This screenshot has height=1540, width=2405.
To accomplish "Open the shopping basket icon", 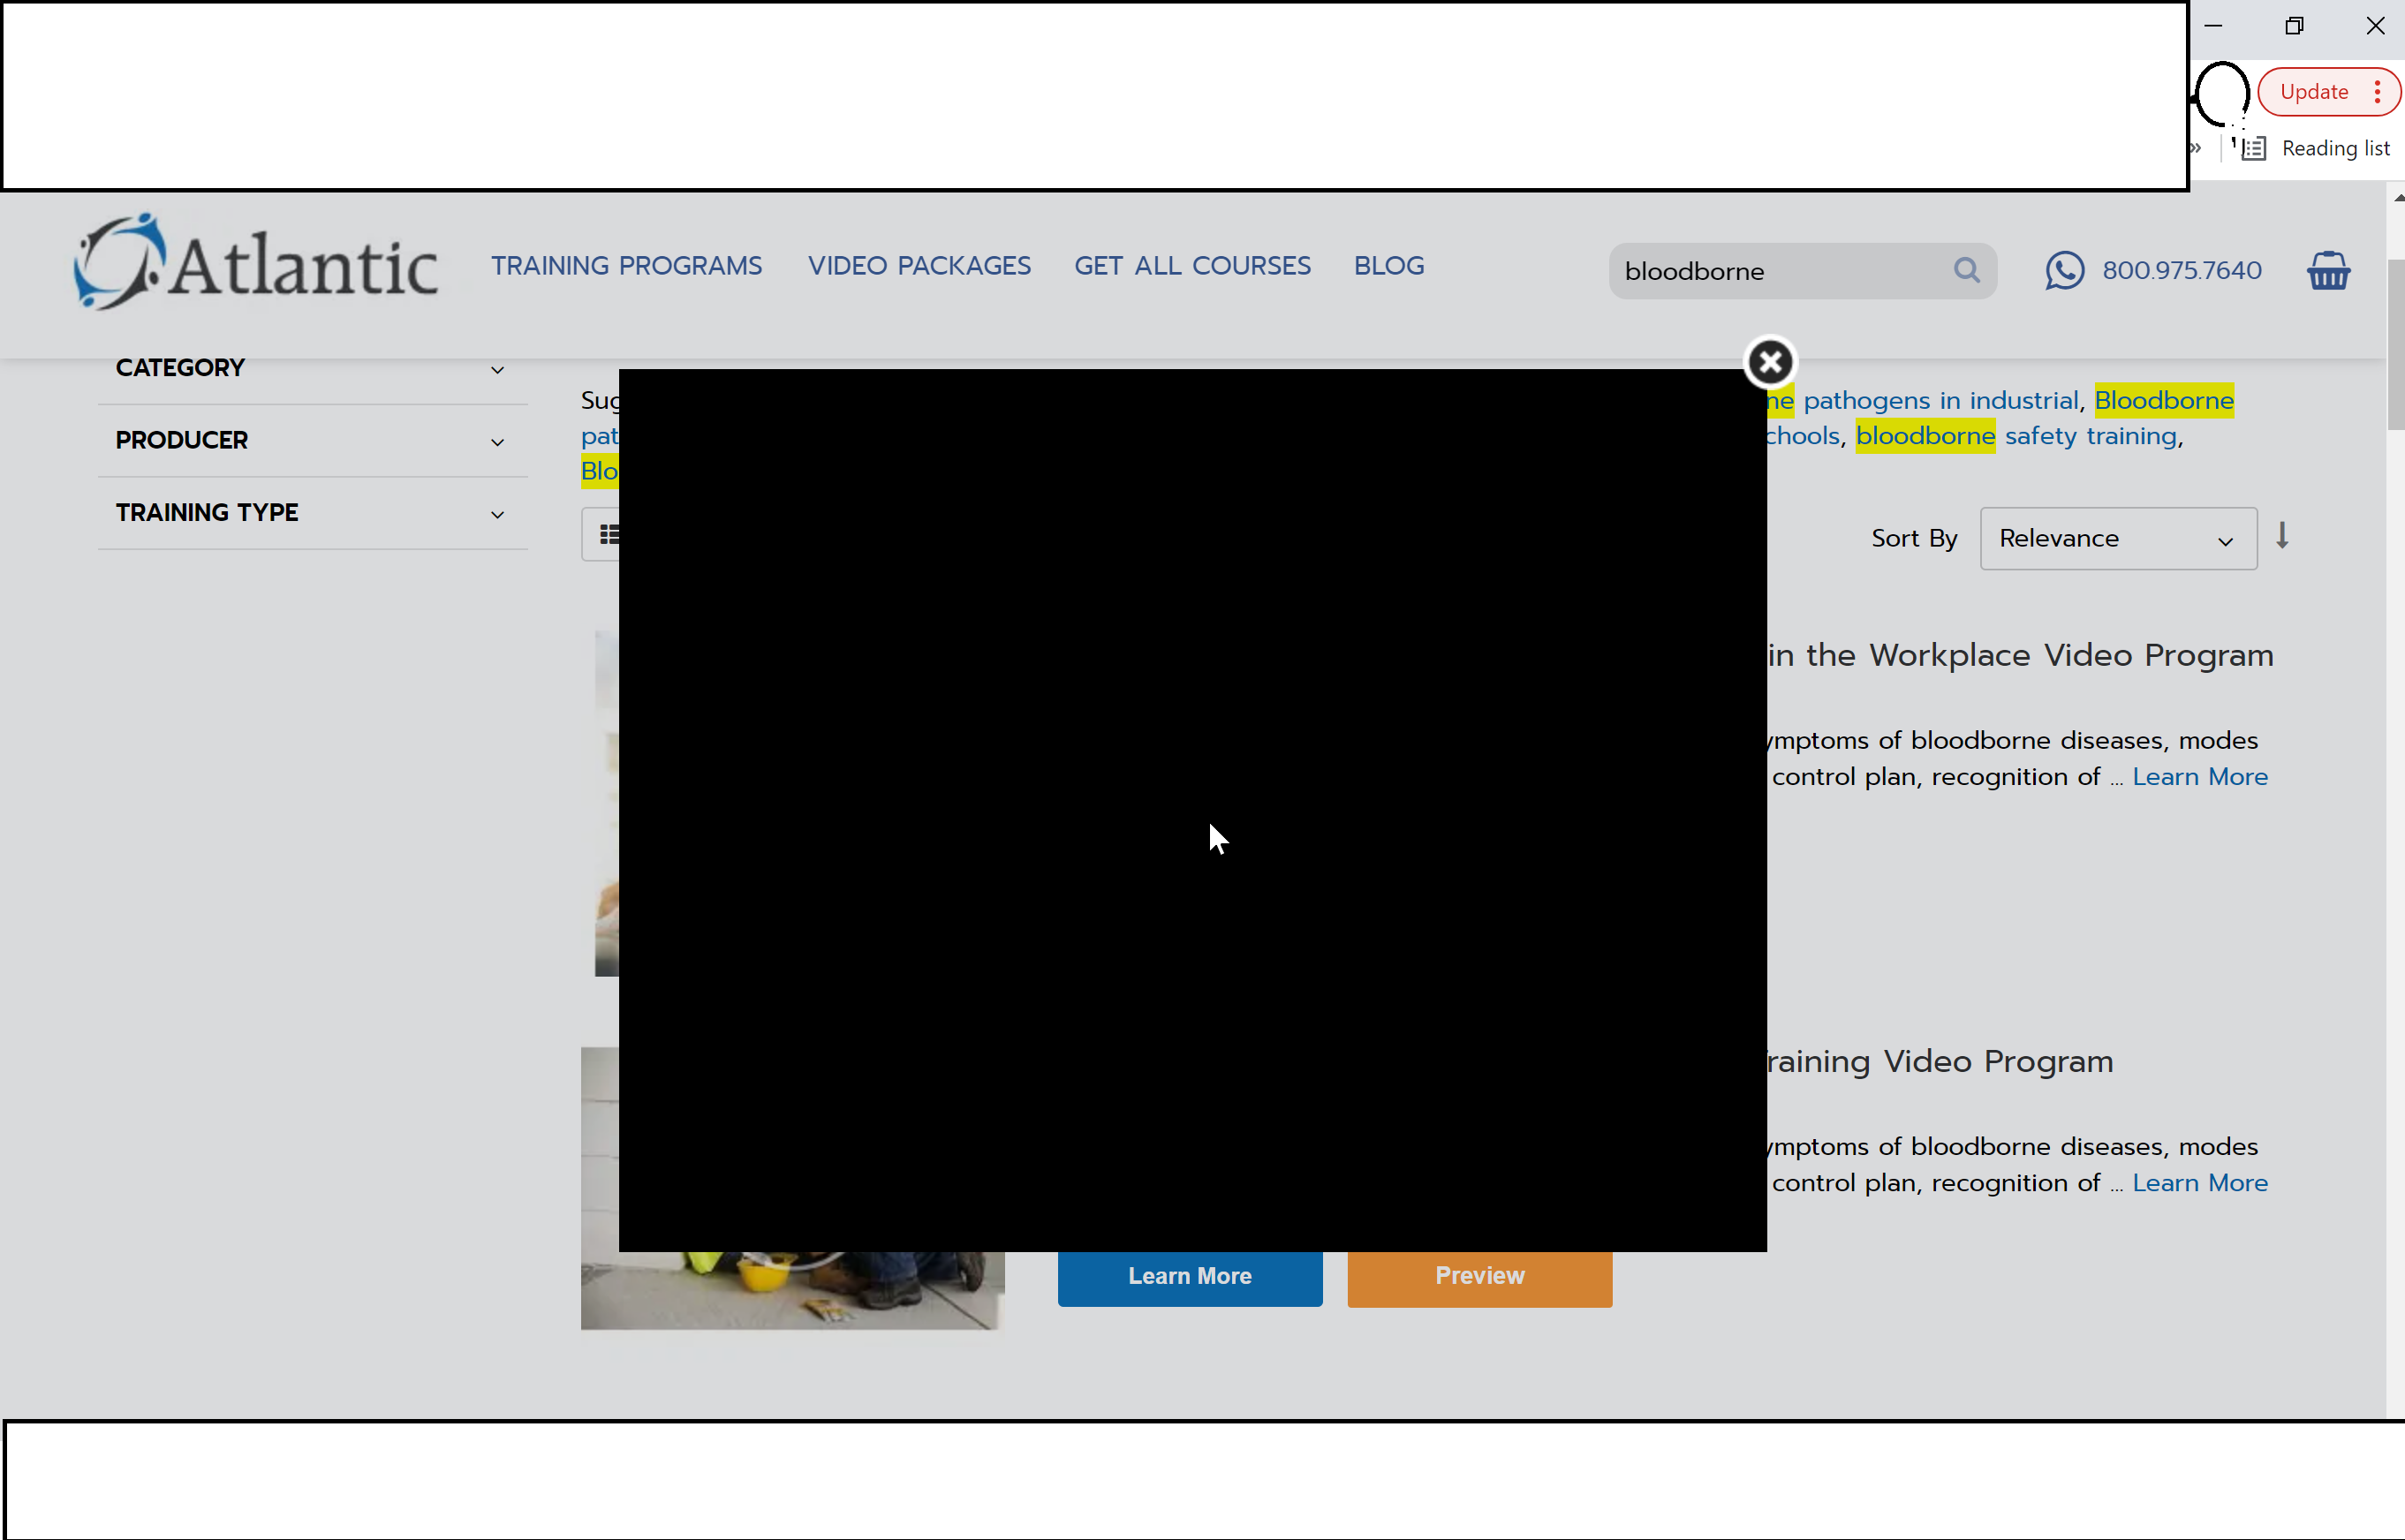I will [2328, 270].
